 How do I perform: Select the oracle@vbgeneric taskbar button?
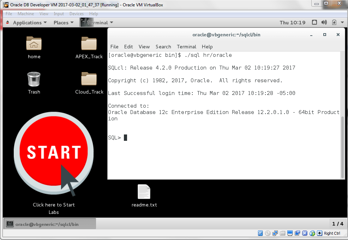click(x=49, y=223)
